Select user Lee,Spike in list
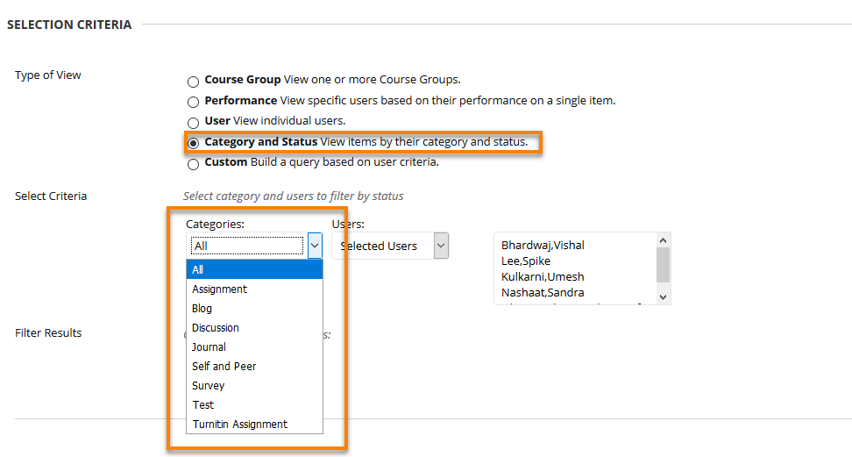The width and height of the screenshot is (852, 457). tap(526, 261)
